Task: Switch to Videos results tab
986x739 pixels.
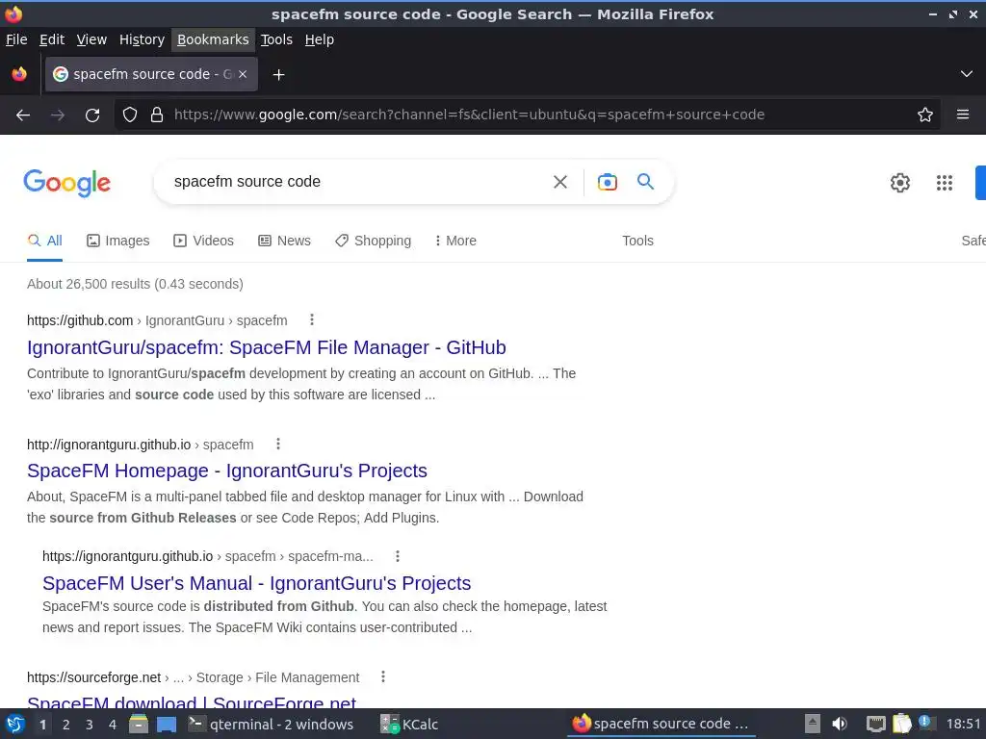Action: point(204,241)
